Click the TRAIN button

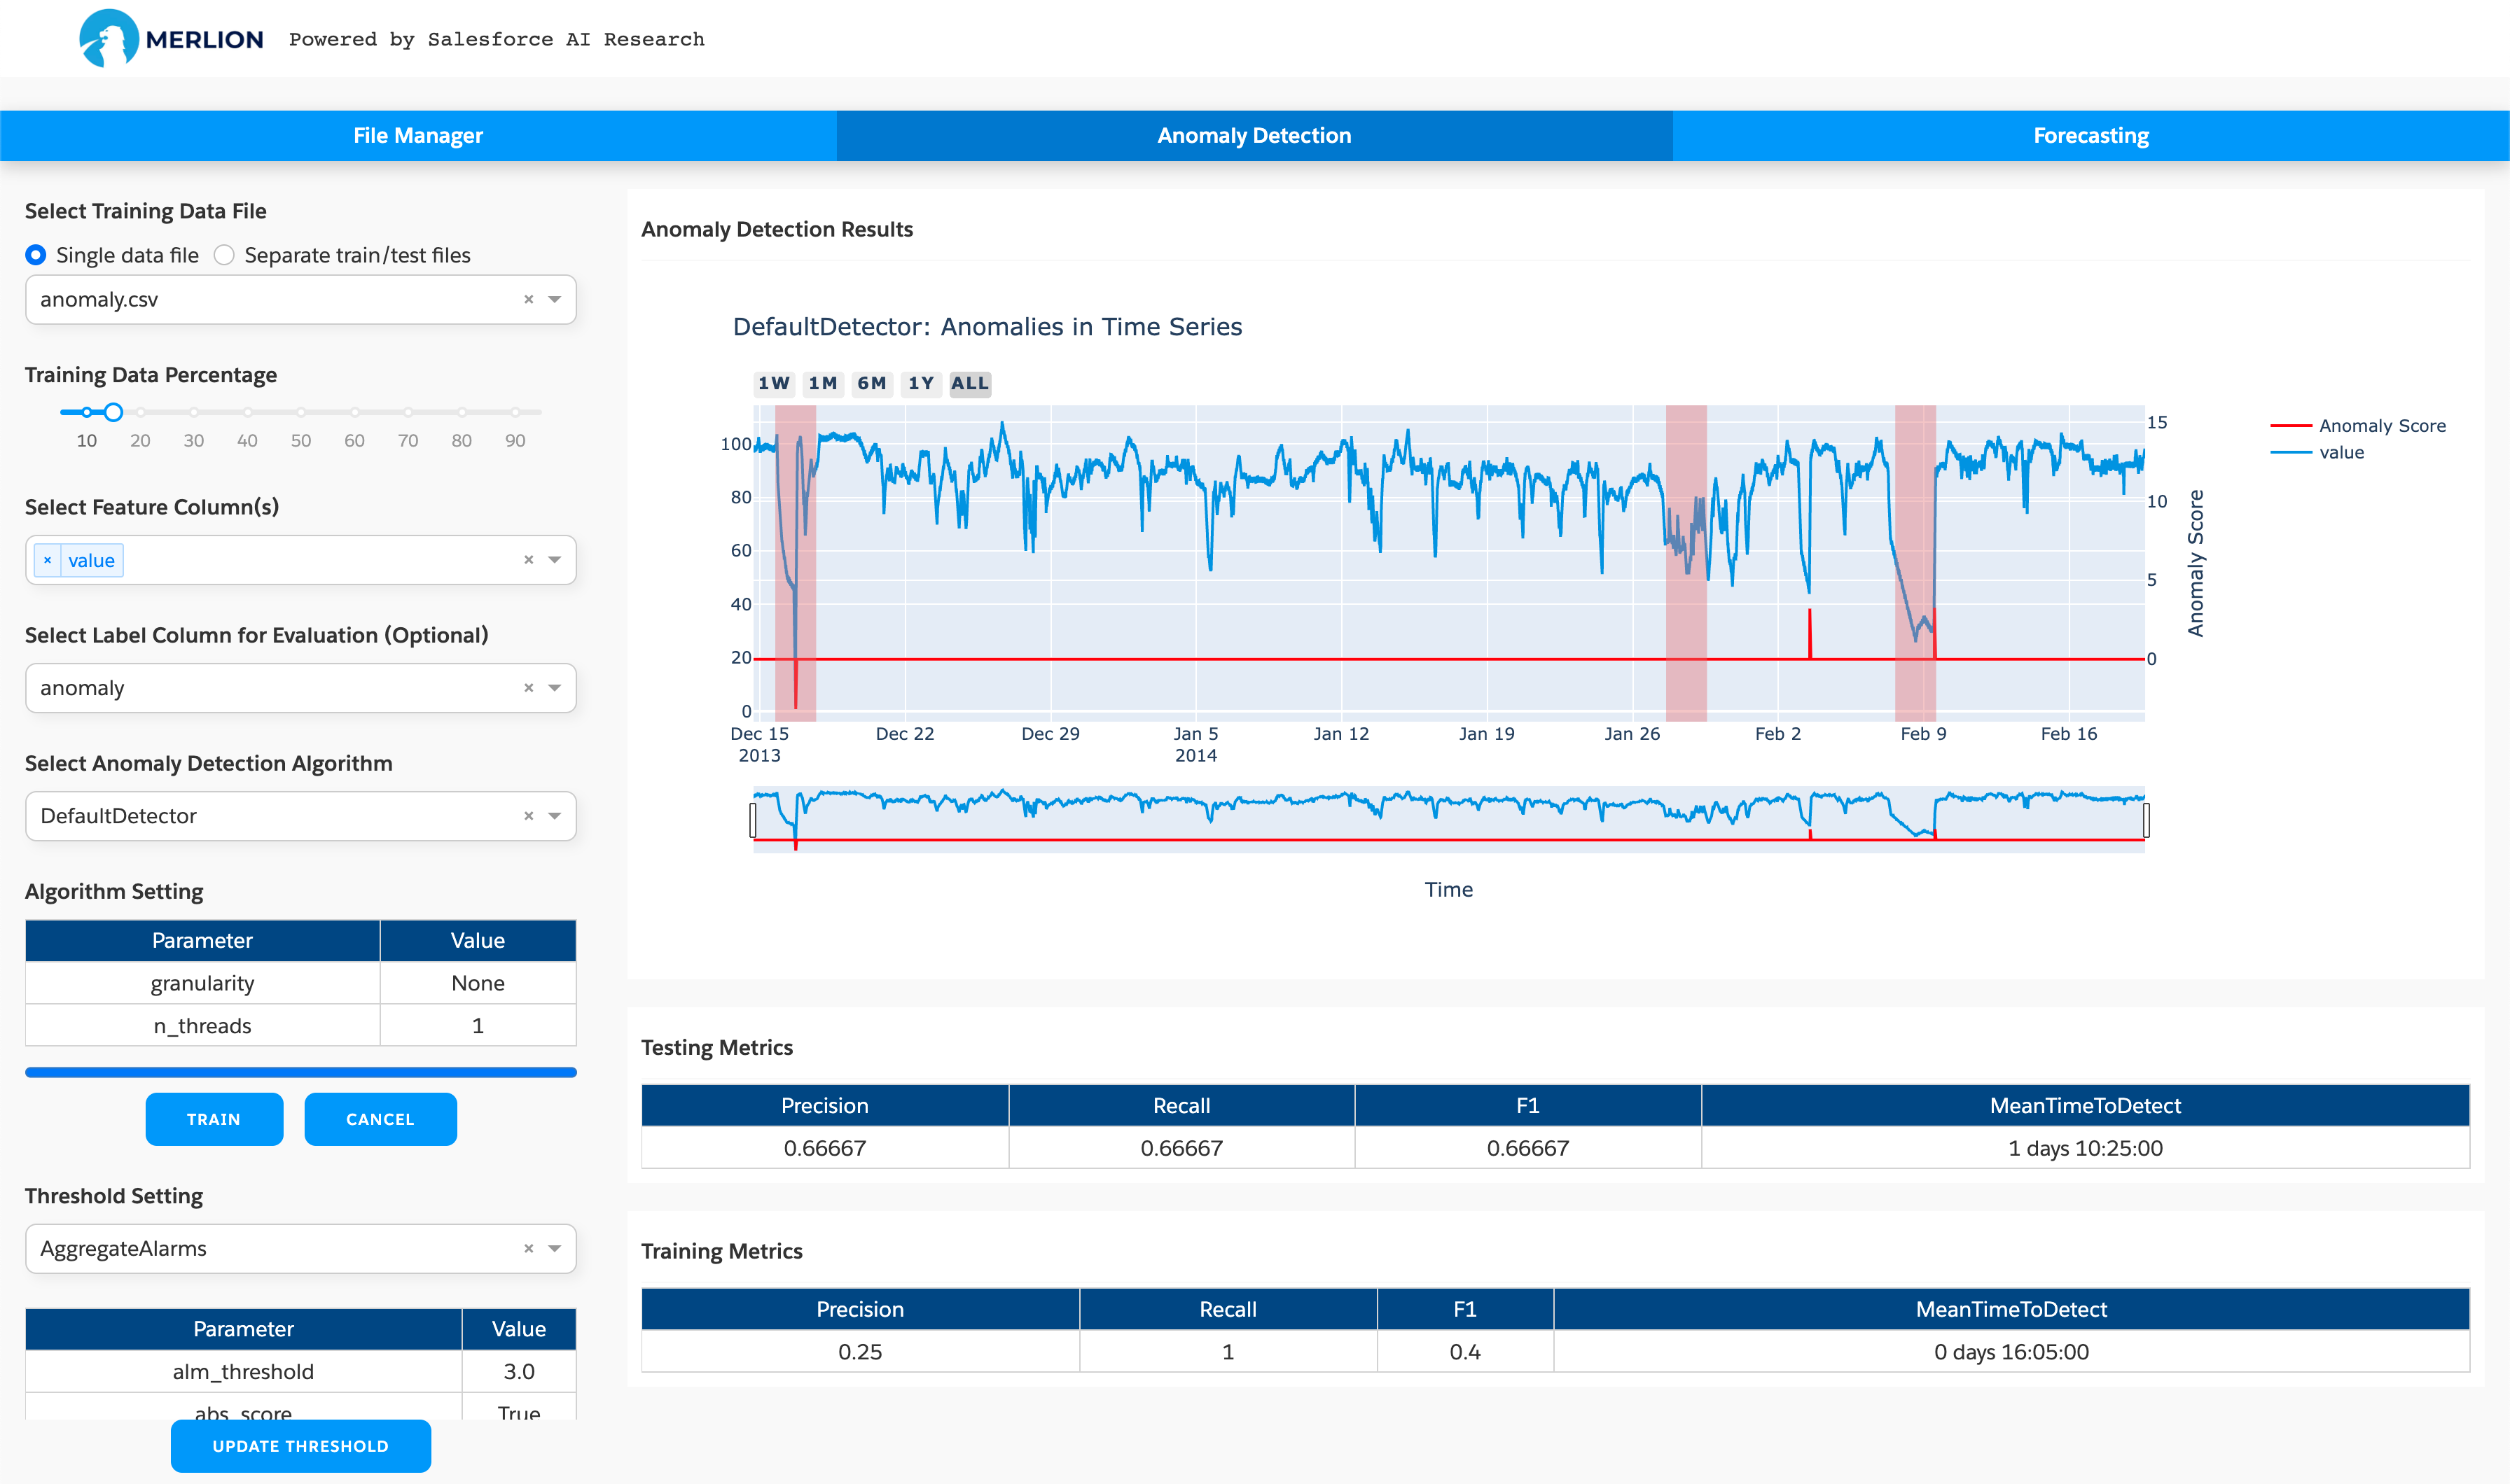(x=214, y=1116)
